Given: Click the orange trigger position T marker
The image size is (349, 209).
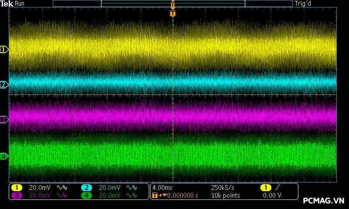Looking at the screenshot, I should 173,13.
